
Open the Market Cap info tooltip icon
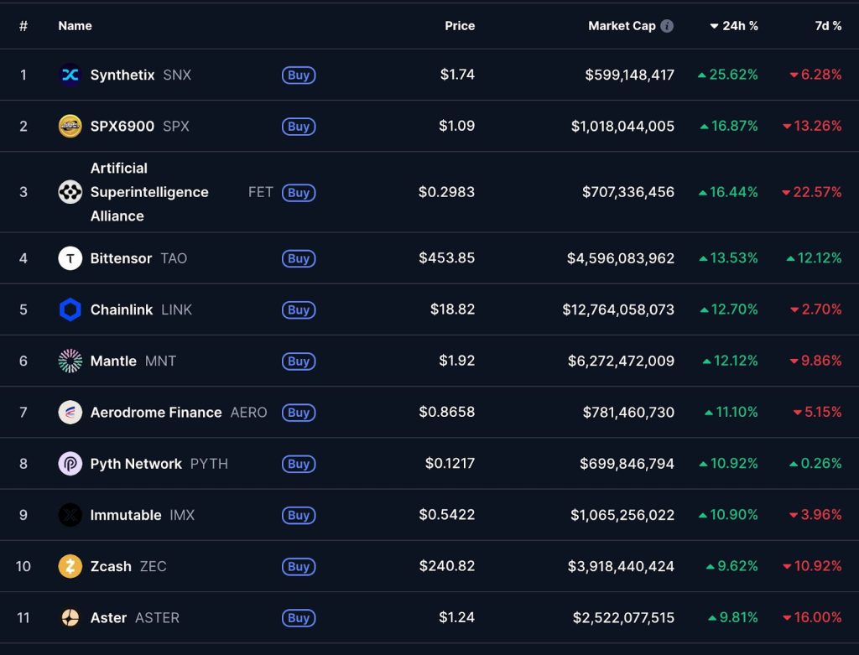click(x=667, y=25)
